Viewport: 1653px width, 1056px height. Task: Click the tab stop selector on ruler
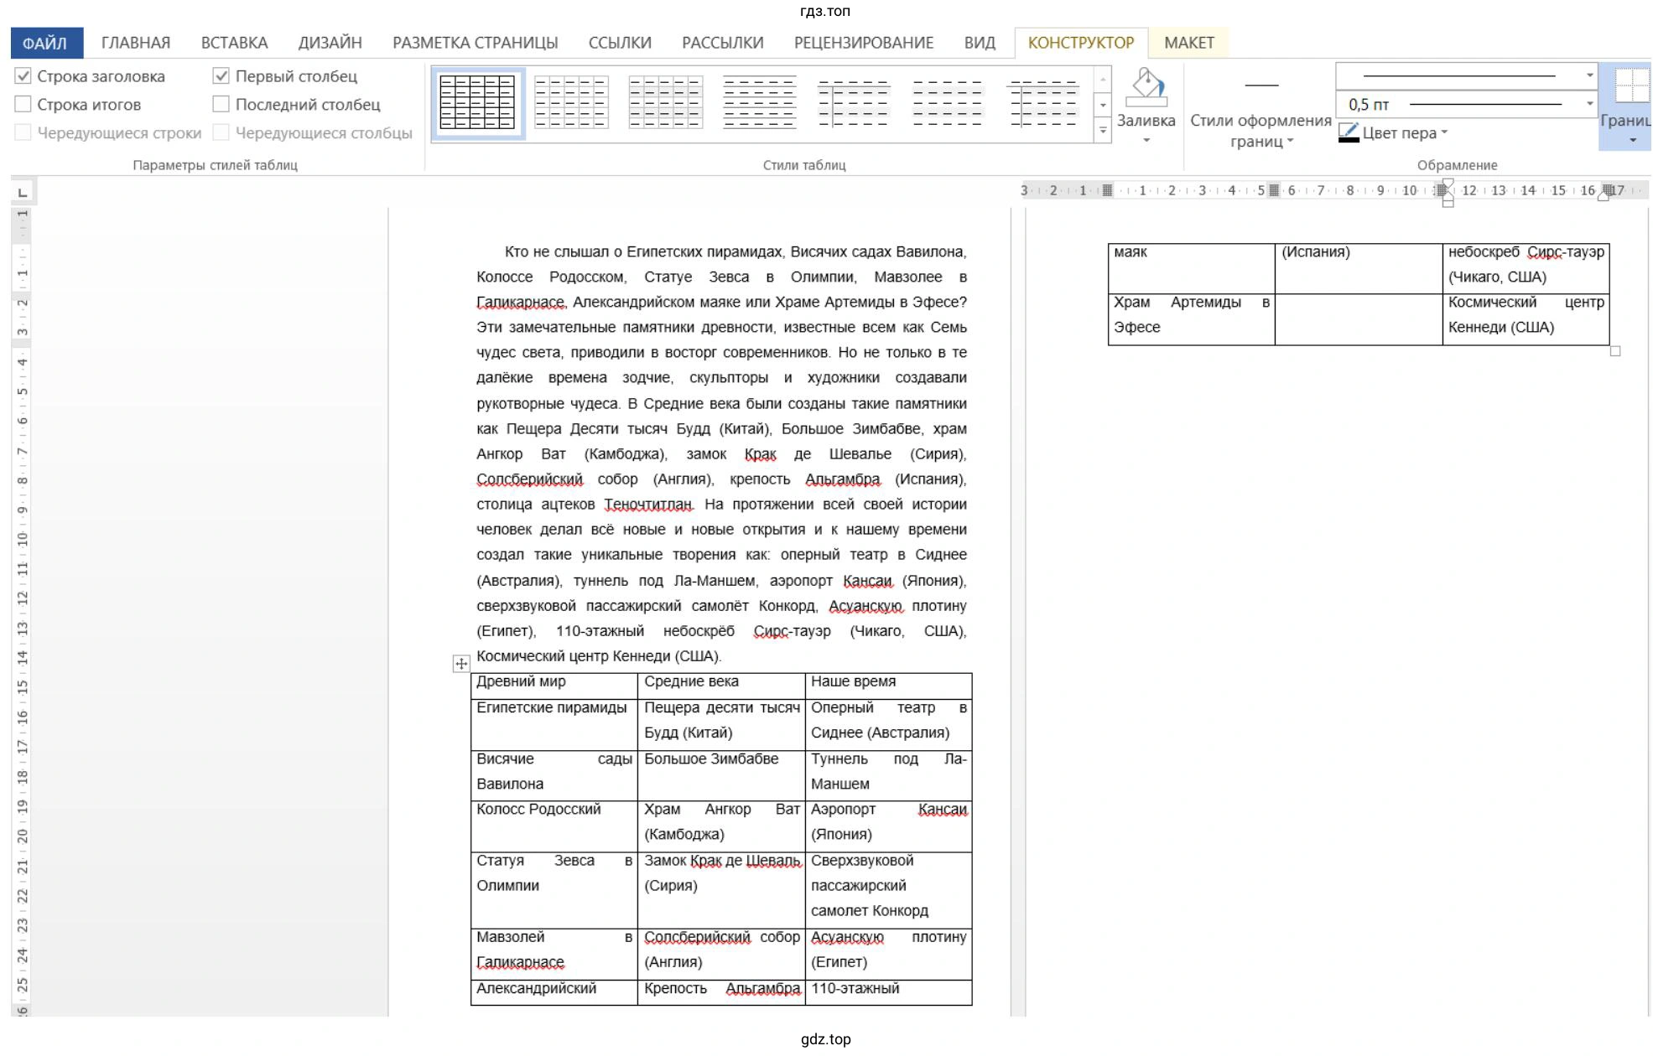point(23,193)
